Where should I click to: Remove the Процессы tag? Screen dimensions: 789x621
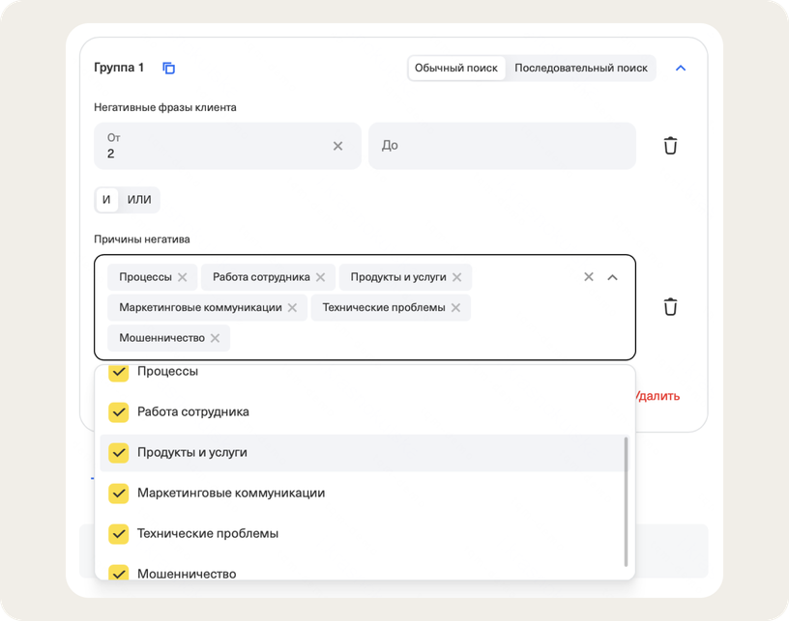(182, 277)
